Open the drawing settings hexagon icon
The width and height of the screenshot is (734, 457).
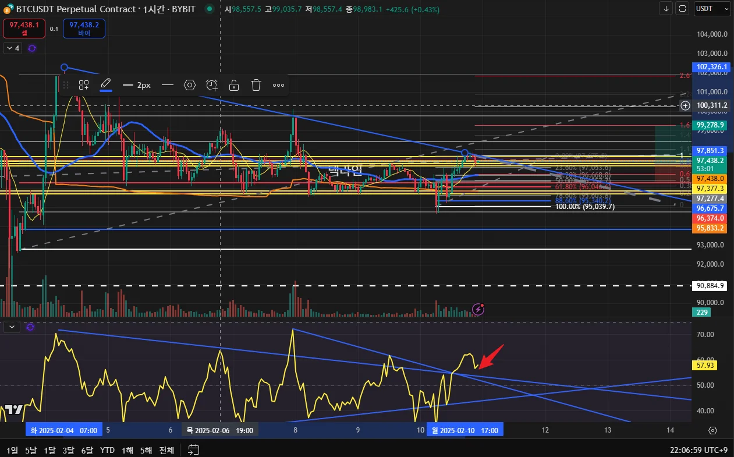[190, 85]
